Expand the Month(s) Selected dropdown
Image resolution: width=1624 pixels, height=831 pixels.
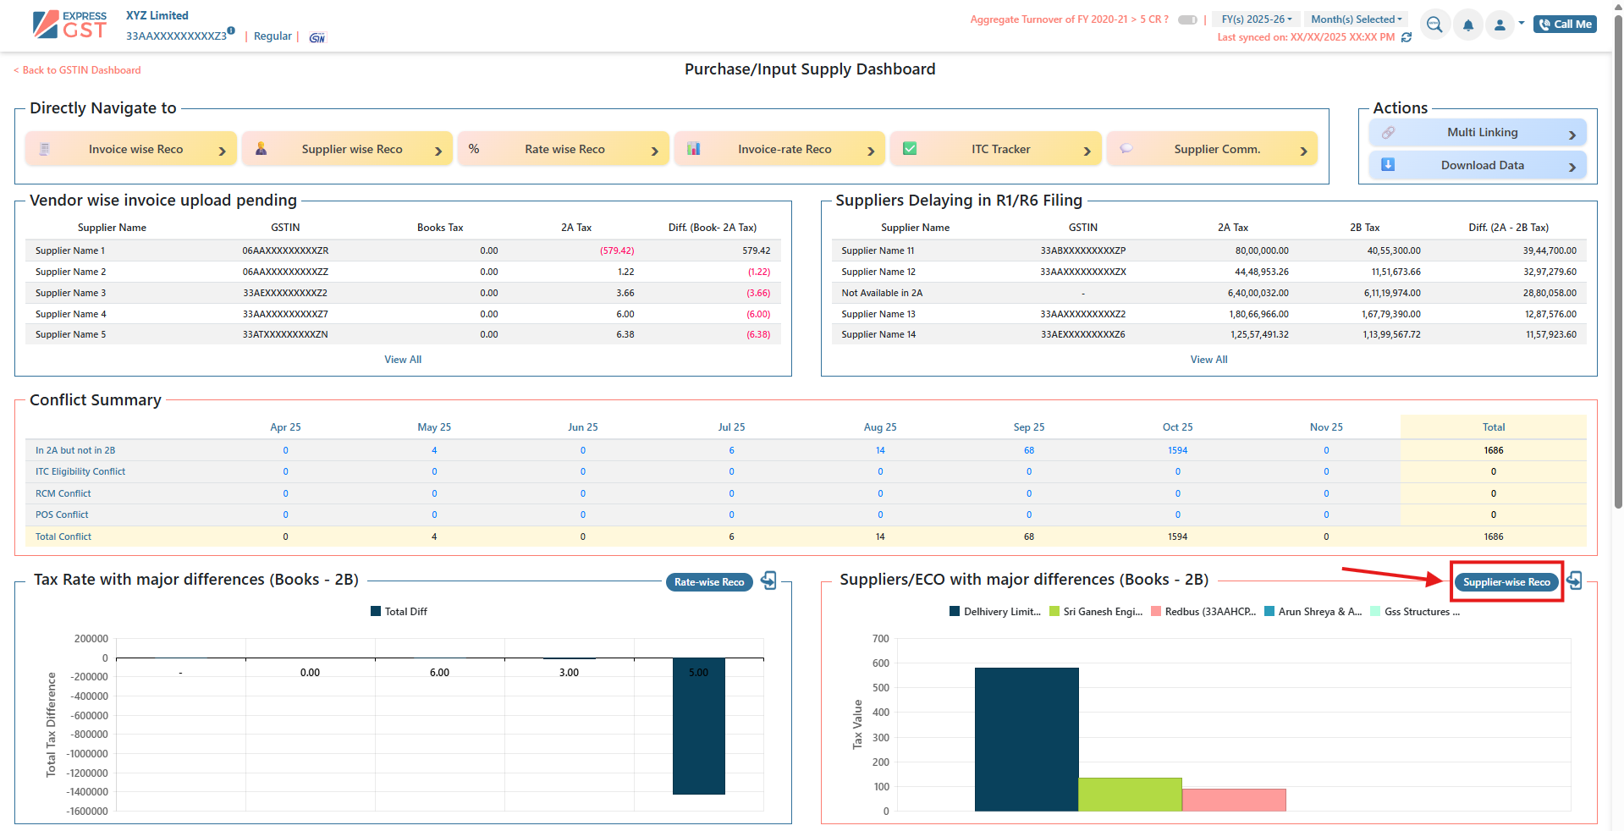[1356, 19]
